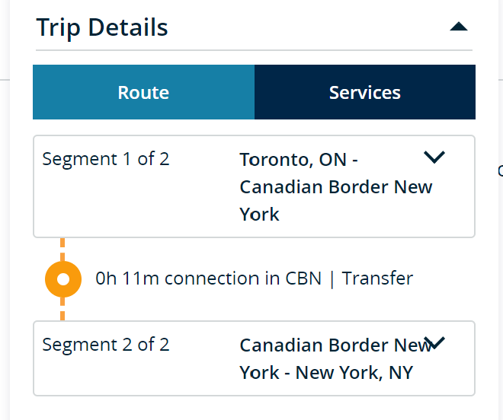Screen dimensions: 503x420
Task: Click the dashed orange line above transfer marker
Action: pos(62,248)
